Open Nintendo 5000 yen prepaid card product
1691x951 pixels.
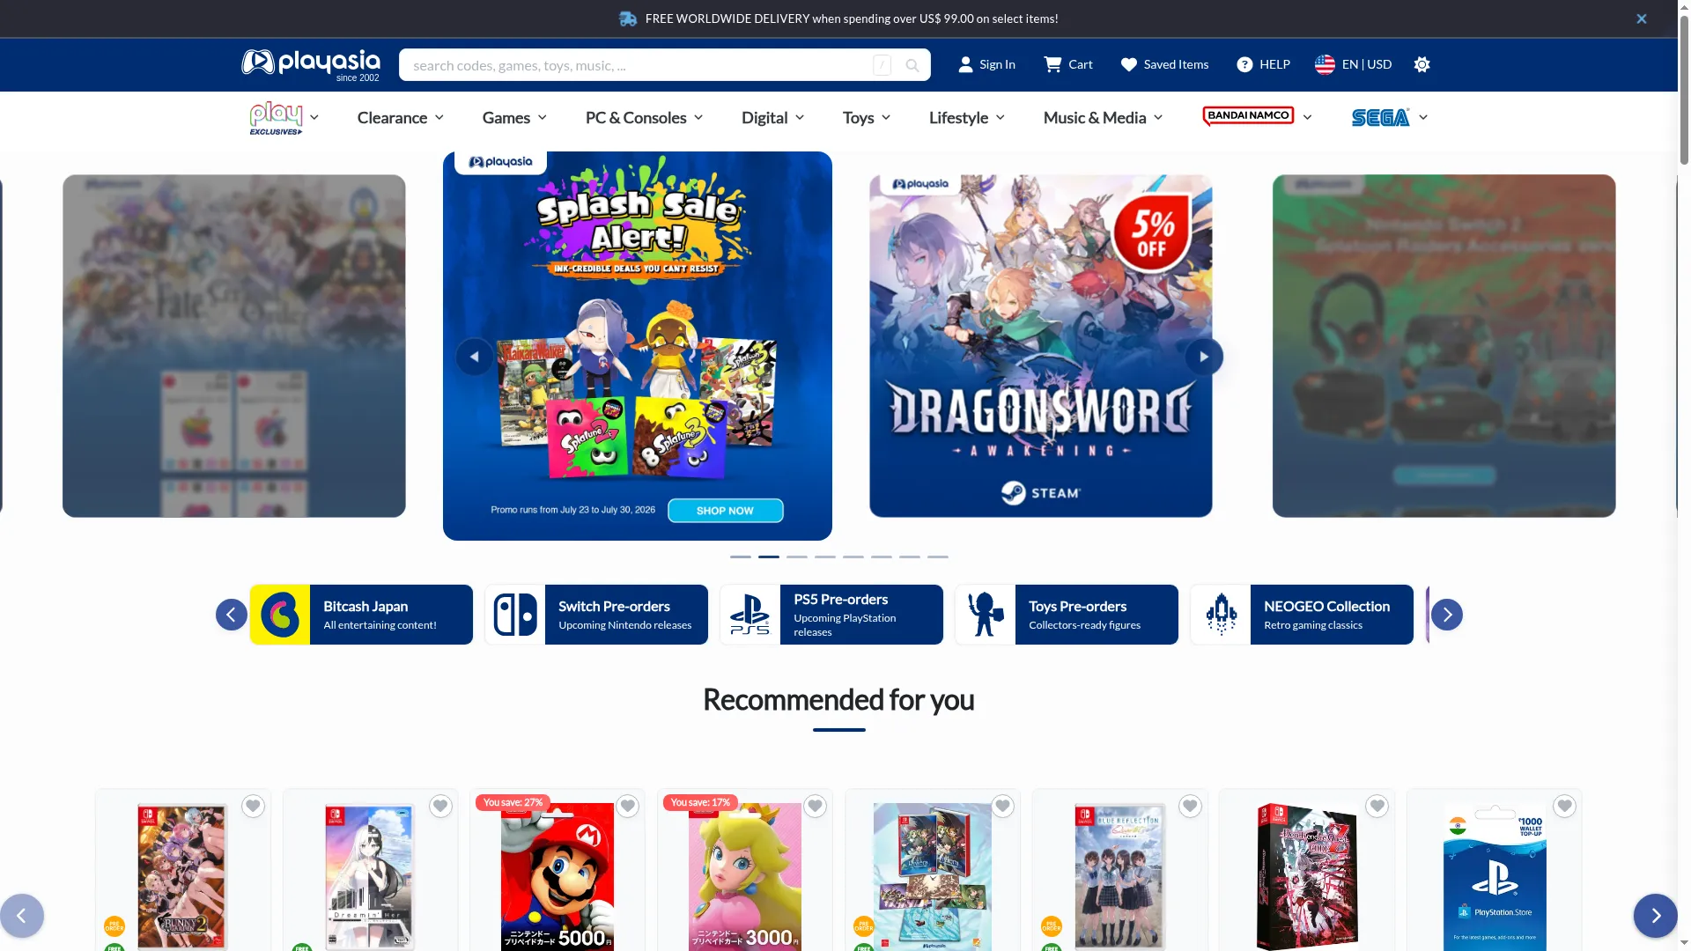pos(558,877)
